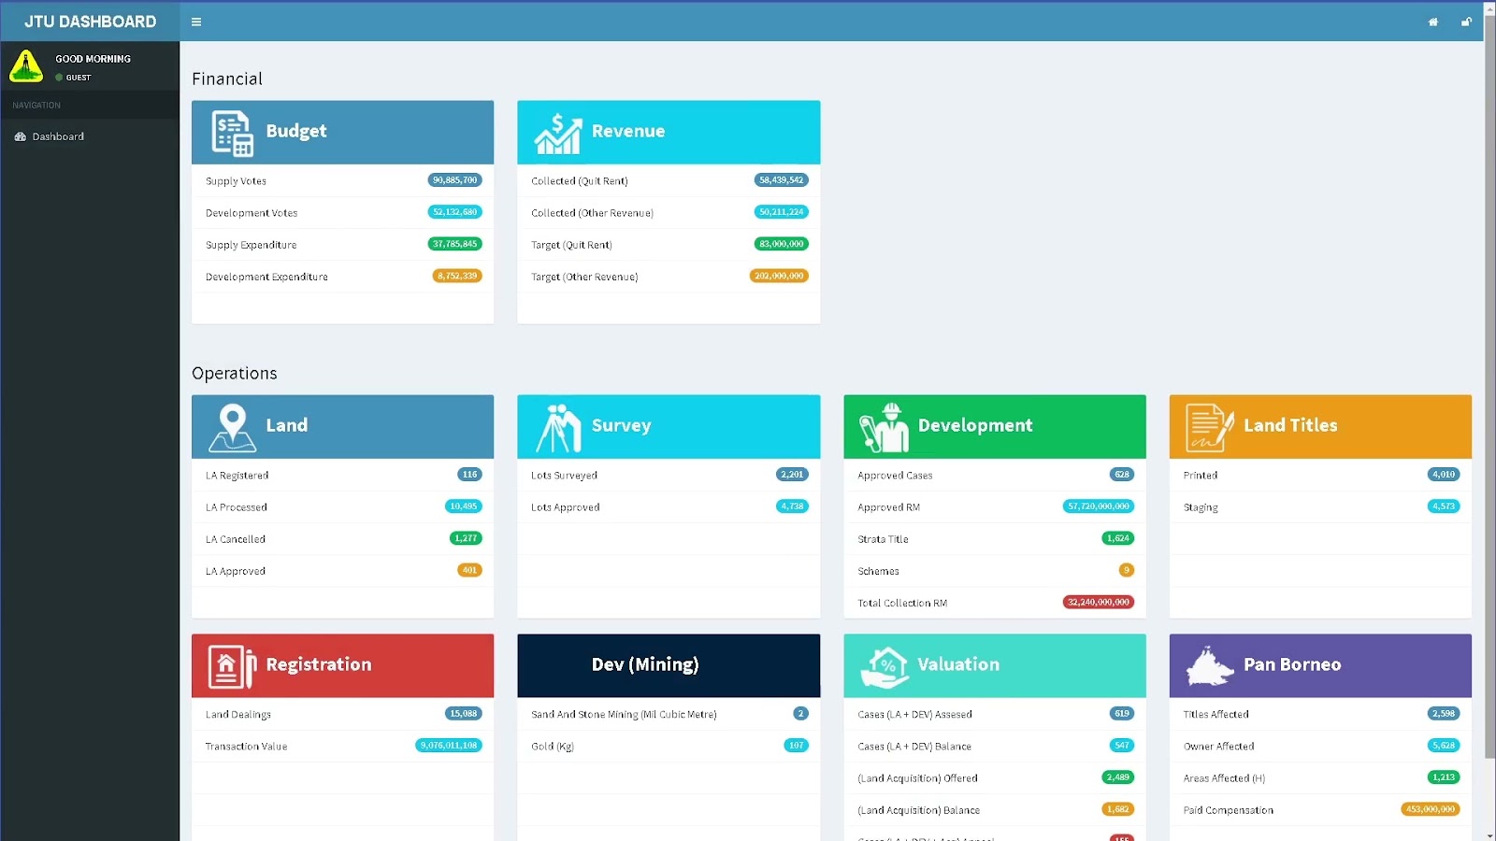The height and width of the screenshot is (841, 1496).
Task: Click the Supply Expenditure row label
Action: (251, 245)
